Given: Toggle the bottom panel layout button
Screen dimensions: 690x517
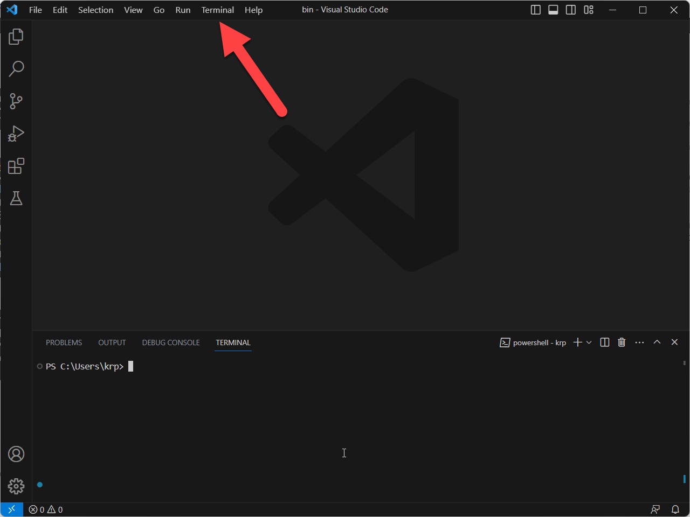Looking at the screenshot, I should (x=553, y=10).
